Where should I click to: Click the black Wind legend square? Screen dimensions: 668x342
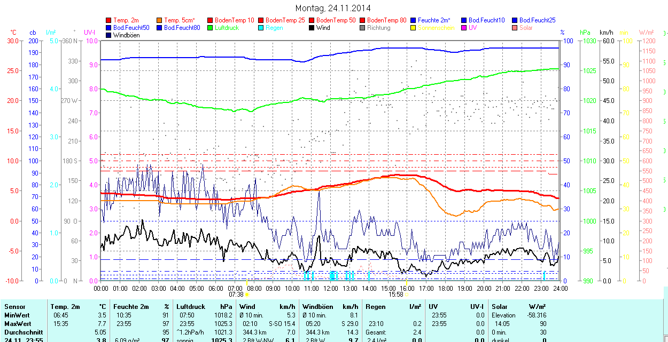(x=312, y=28)
